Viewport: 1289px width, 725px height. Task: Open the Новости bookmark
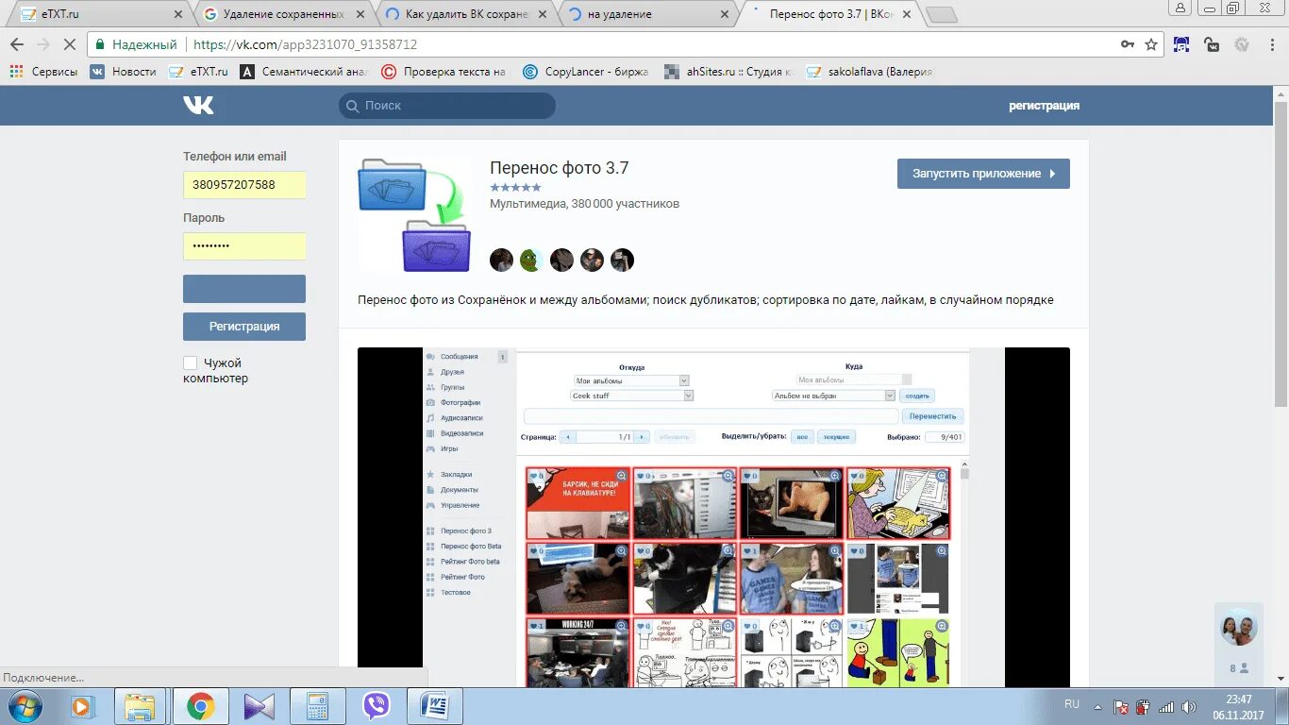click(x=124, y=71)
